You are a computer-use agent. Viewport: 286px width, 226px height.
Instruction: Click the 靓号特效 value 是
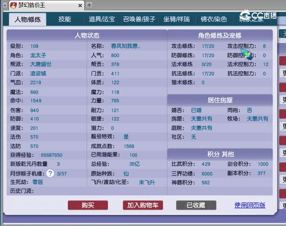click(x=126, y=136)
